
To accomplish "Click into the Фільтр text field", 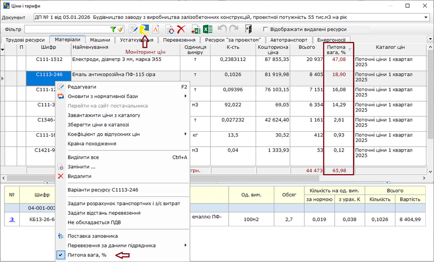I will click(67, 29).
